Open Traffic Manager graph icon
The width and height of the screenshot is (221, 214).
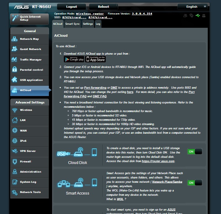pos(14,59)
